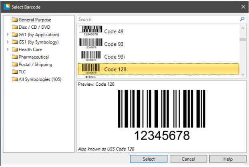Image resolution: width=249 pixels, height=167 pixels.
Task: Click the All Symbologies (105) folder icon
Action: pos(14,79)
